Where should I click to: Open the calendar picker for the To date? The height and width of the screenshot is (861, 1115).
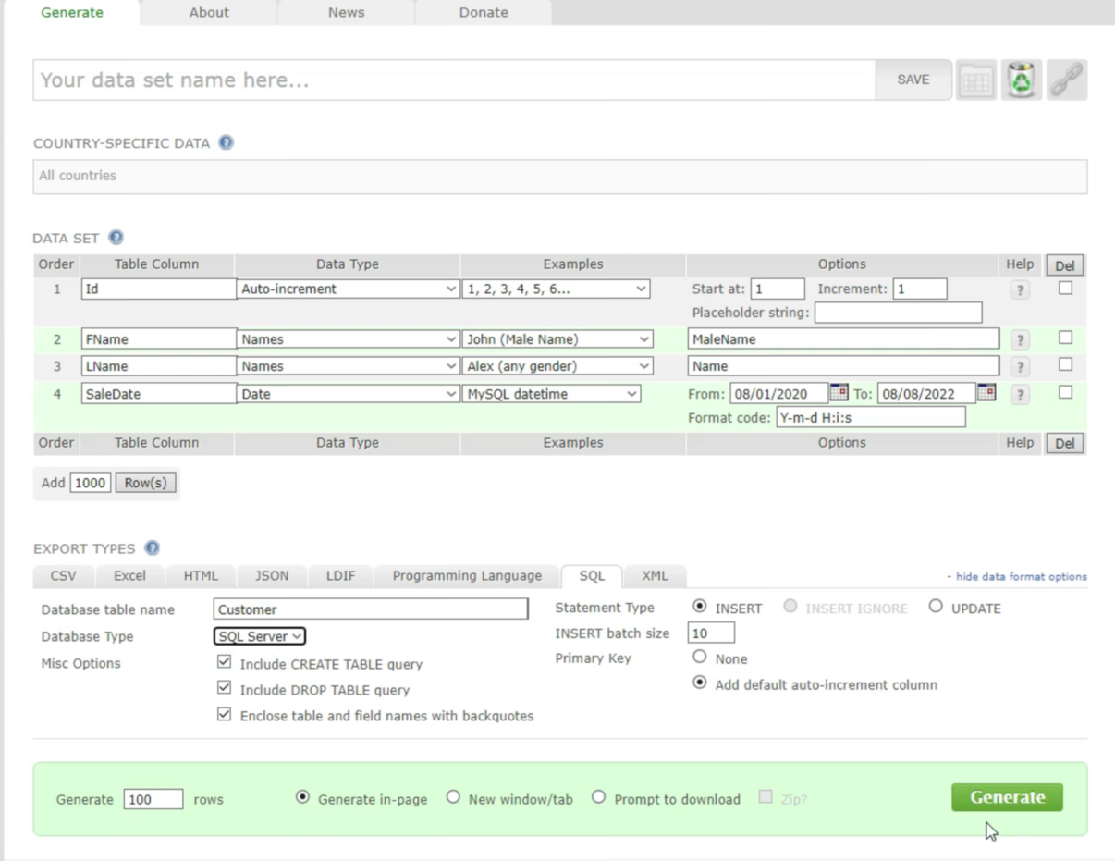tap(985, 393)
